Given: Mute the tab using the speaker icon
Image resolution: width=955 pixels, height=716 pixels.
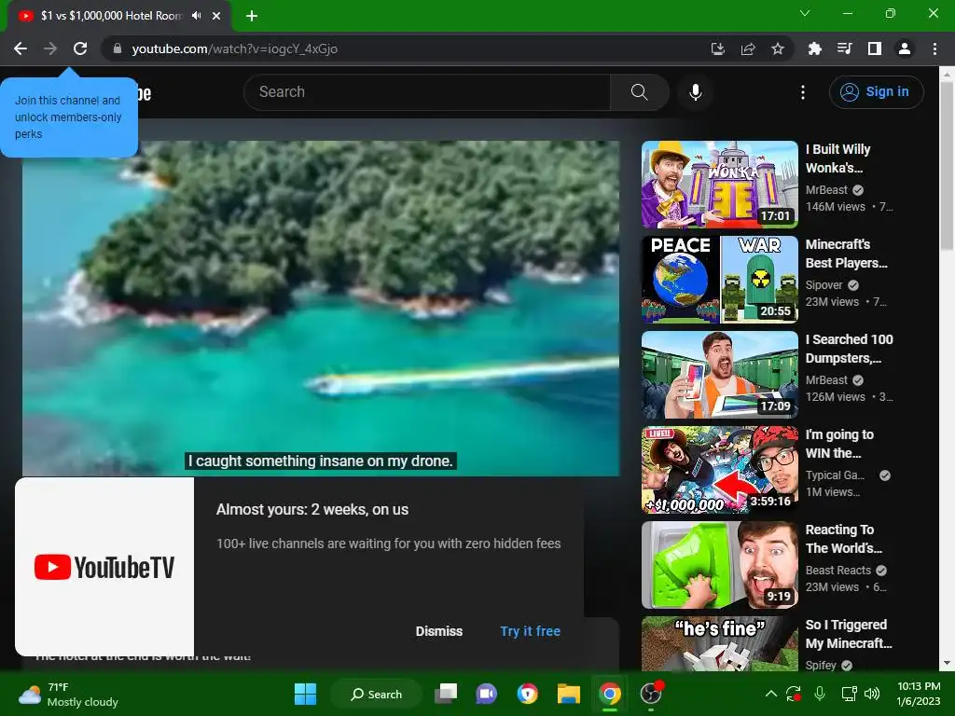Looking at the screenshot, I should pos(196,16).
